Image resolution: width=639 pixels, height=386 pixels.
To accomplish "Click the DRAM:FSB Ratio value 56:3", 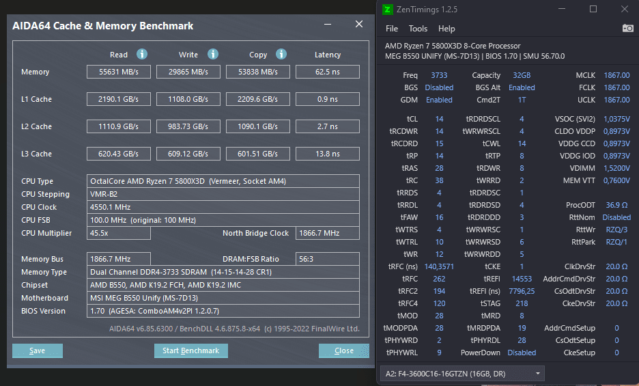I will (328, 259).
